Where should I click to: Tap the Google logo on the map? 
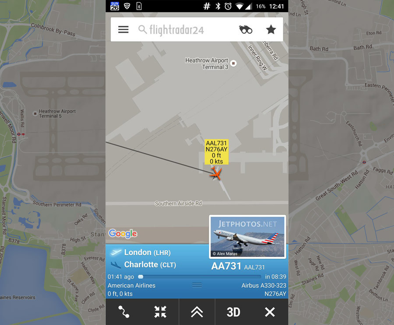(123, 234)
